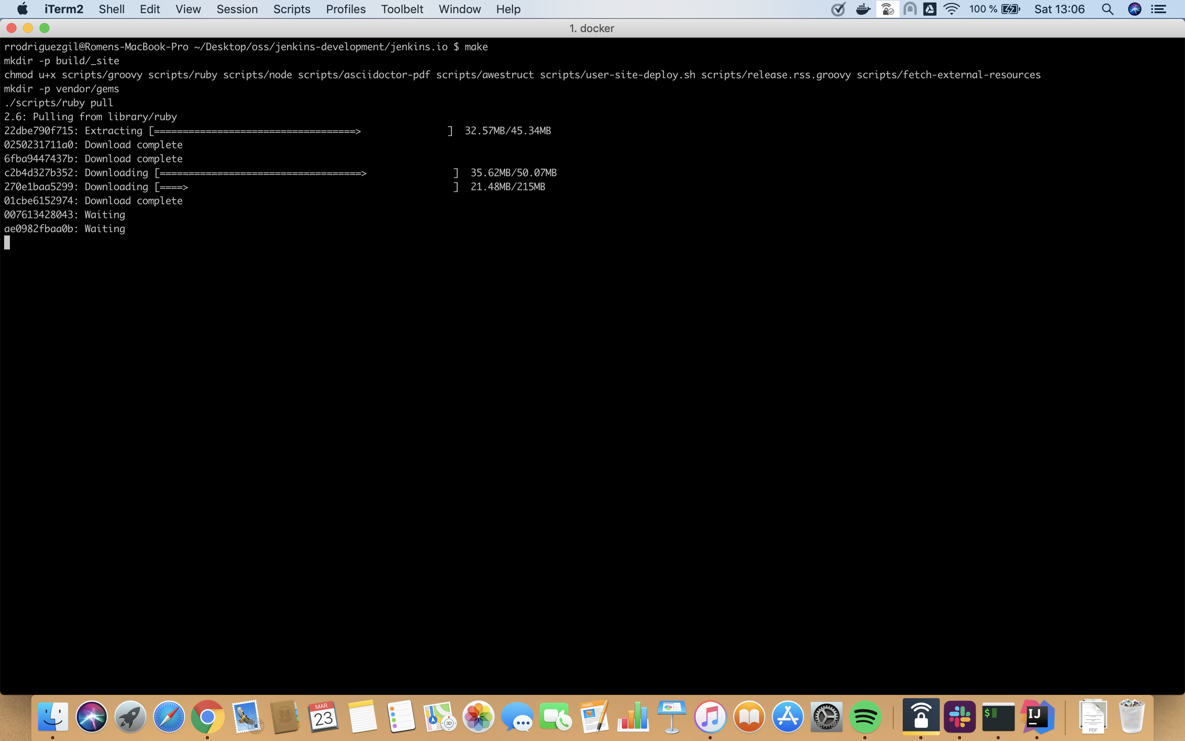Open the Scripts menu in iTerm2
The width and height of the screenshot is (1185, 741).
(x=290, y=9)
